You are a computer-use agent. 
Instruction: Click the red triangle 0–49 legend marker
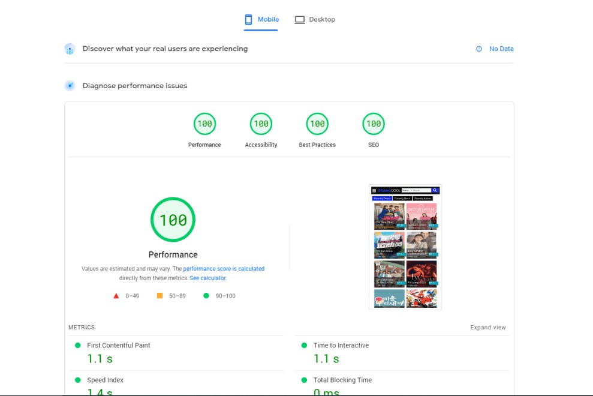(116, 296)
